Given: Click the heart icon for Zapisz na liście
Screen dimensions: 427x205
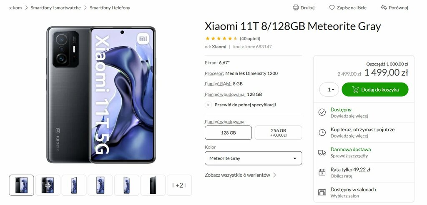Looking at the screenshot, I should coord(332,7).
